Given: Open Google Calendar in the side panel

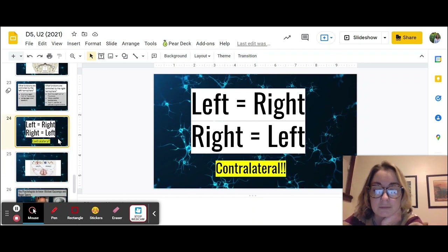Looking at the screenshot, I should [x=438, y=59].
